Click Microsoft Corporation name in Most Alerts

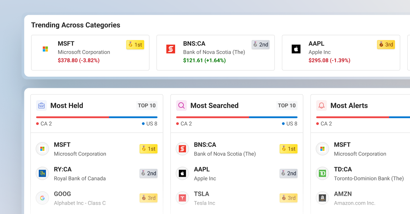point(360,154)
